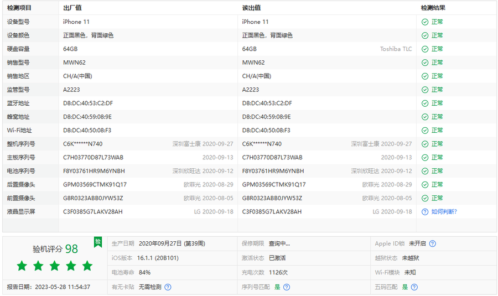This screenshot has width=498, height=296.
Task: Click the 读出值 column header
Action: 251,8
